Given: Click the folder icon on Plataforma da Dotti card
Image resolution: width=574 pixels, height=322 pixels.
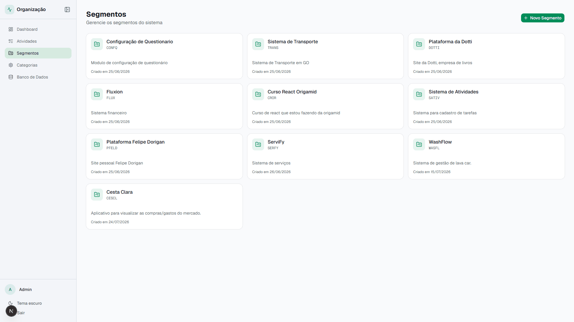Looking at the screenshot, I should [x=419, y=44].
